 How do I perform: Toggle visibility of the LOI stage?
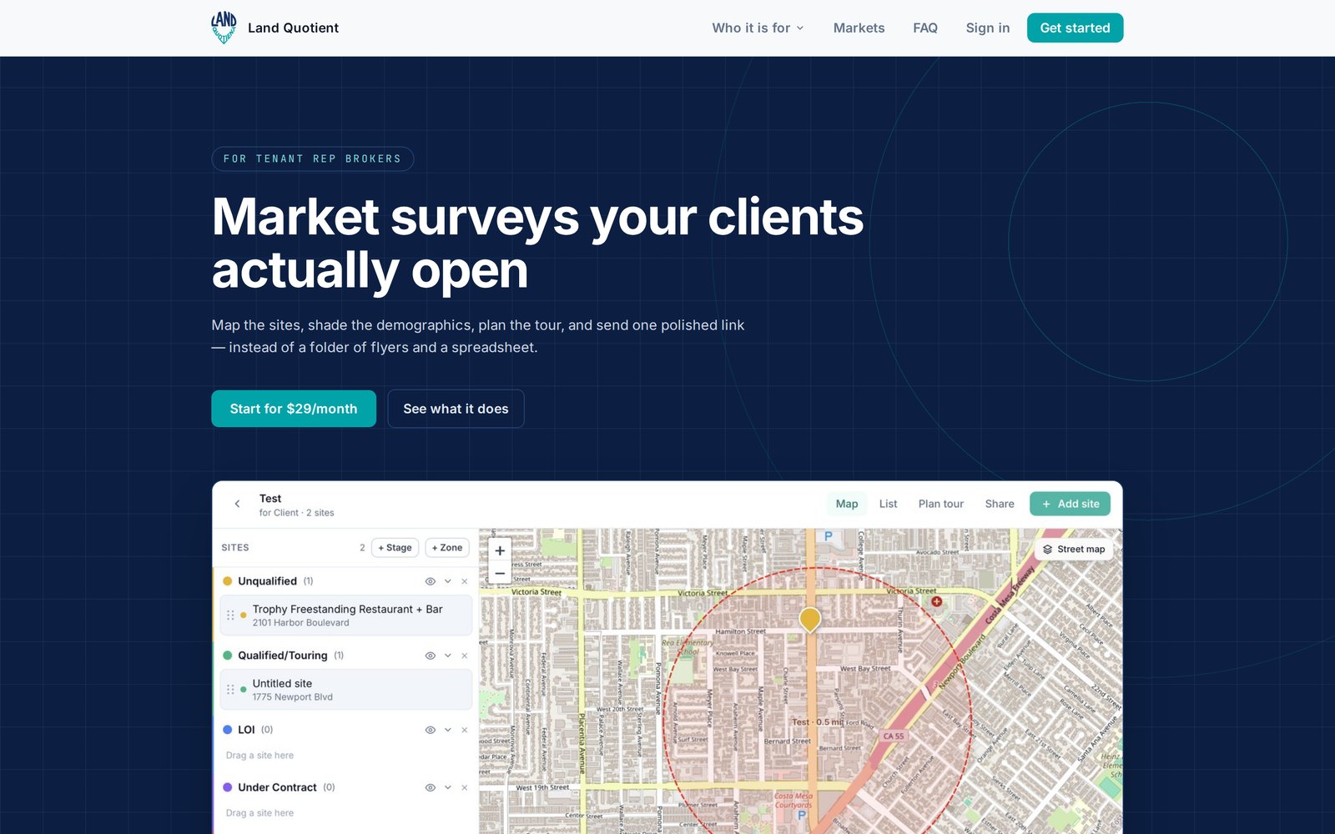pyautogui.click(x=431, y=730)
